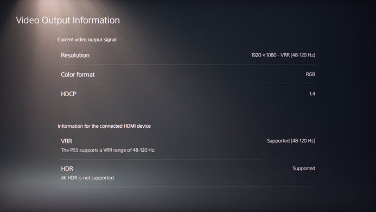Click the 'Current video output signal' section heading
This screenshot has width=376, height=212.
click(87, 40)
